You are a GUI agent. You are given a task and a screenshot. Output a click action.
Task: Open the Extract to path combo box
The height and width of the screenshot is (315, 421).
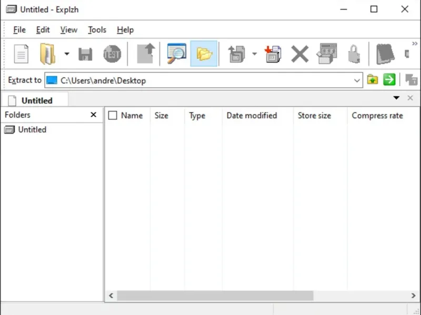click(204, 80)
